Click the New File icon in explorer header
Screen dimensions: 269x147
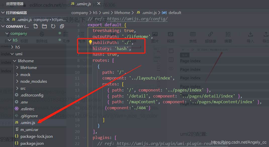35,26
